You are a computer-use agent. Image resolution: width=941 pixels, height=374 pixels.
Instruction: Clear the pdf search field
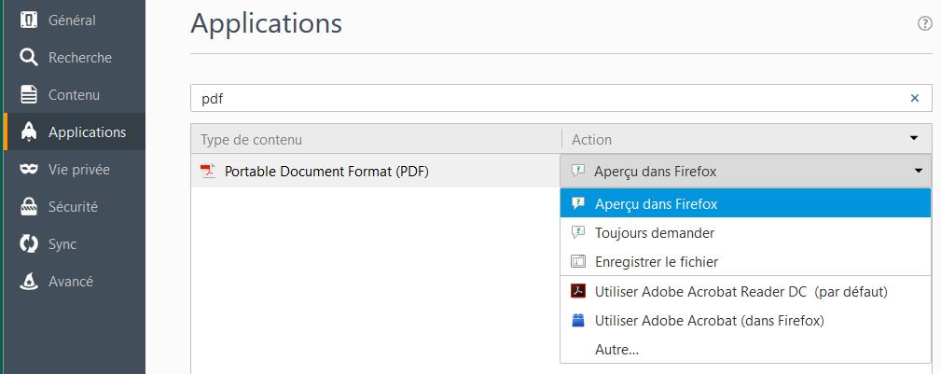914,98
